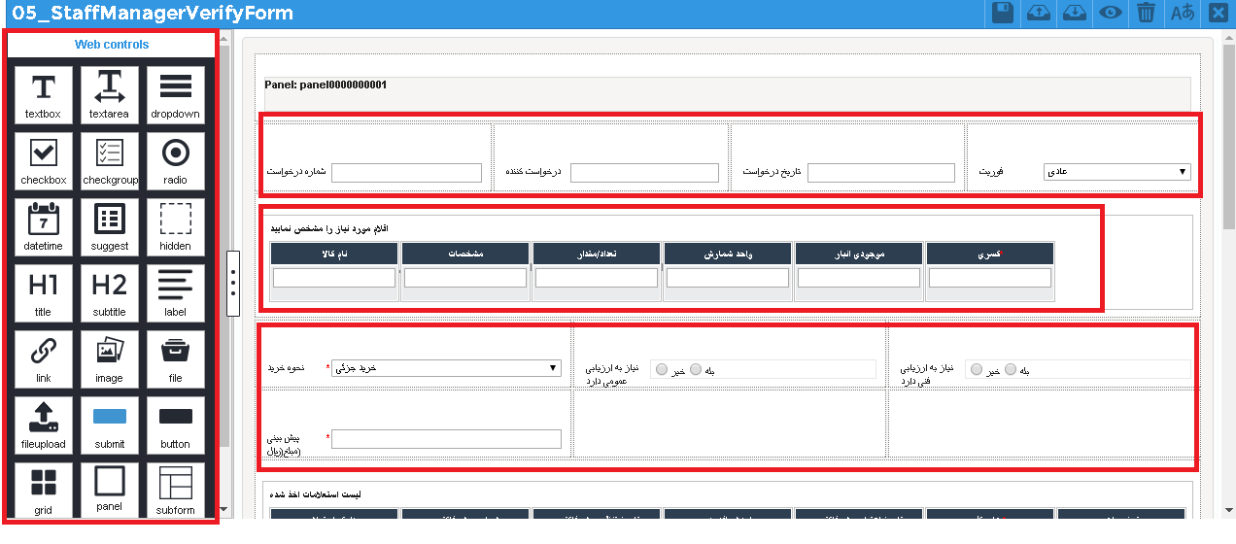
Task: Select the submit button control
Action: 109,425
